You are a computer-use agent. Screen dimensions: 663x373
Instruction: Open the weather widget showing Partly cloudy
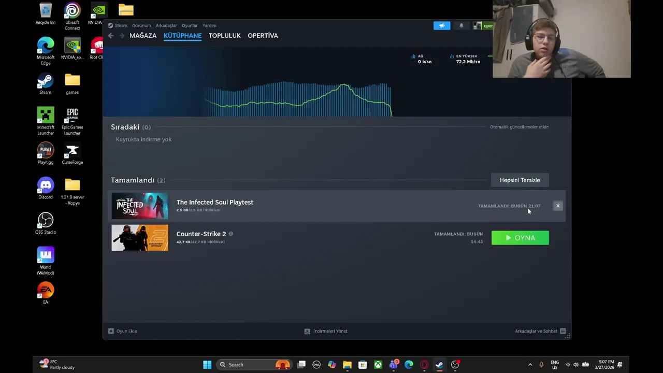[x=57, y=365]
